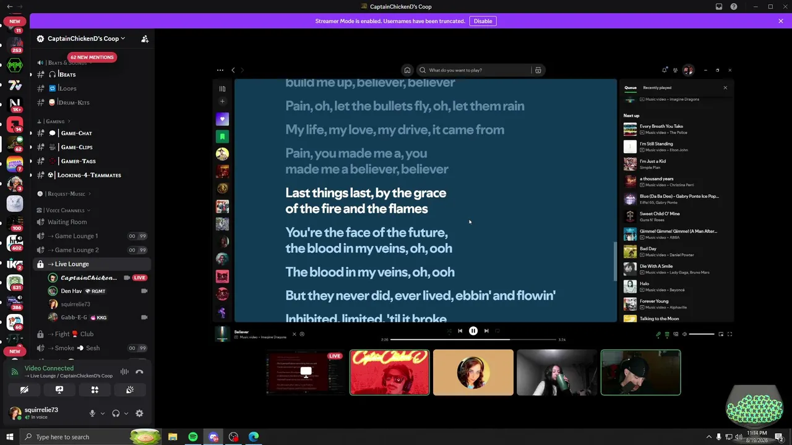
Task: Go to Spotify home in the shared stream
Action: [407, 70]
